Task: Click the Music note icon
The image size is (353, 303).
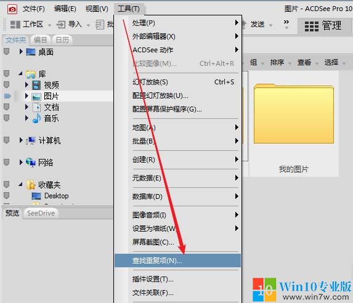Action: tap(36, 118)
